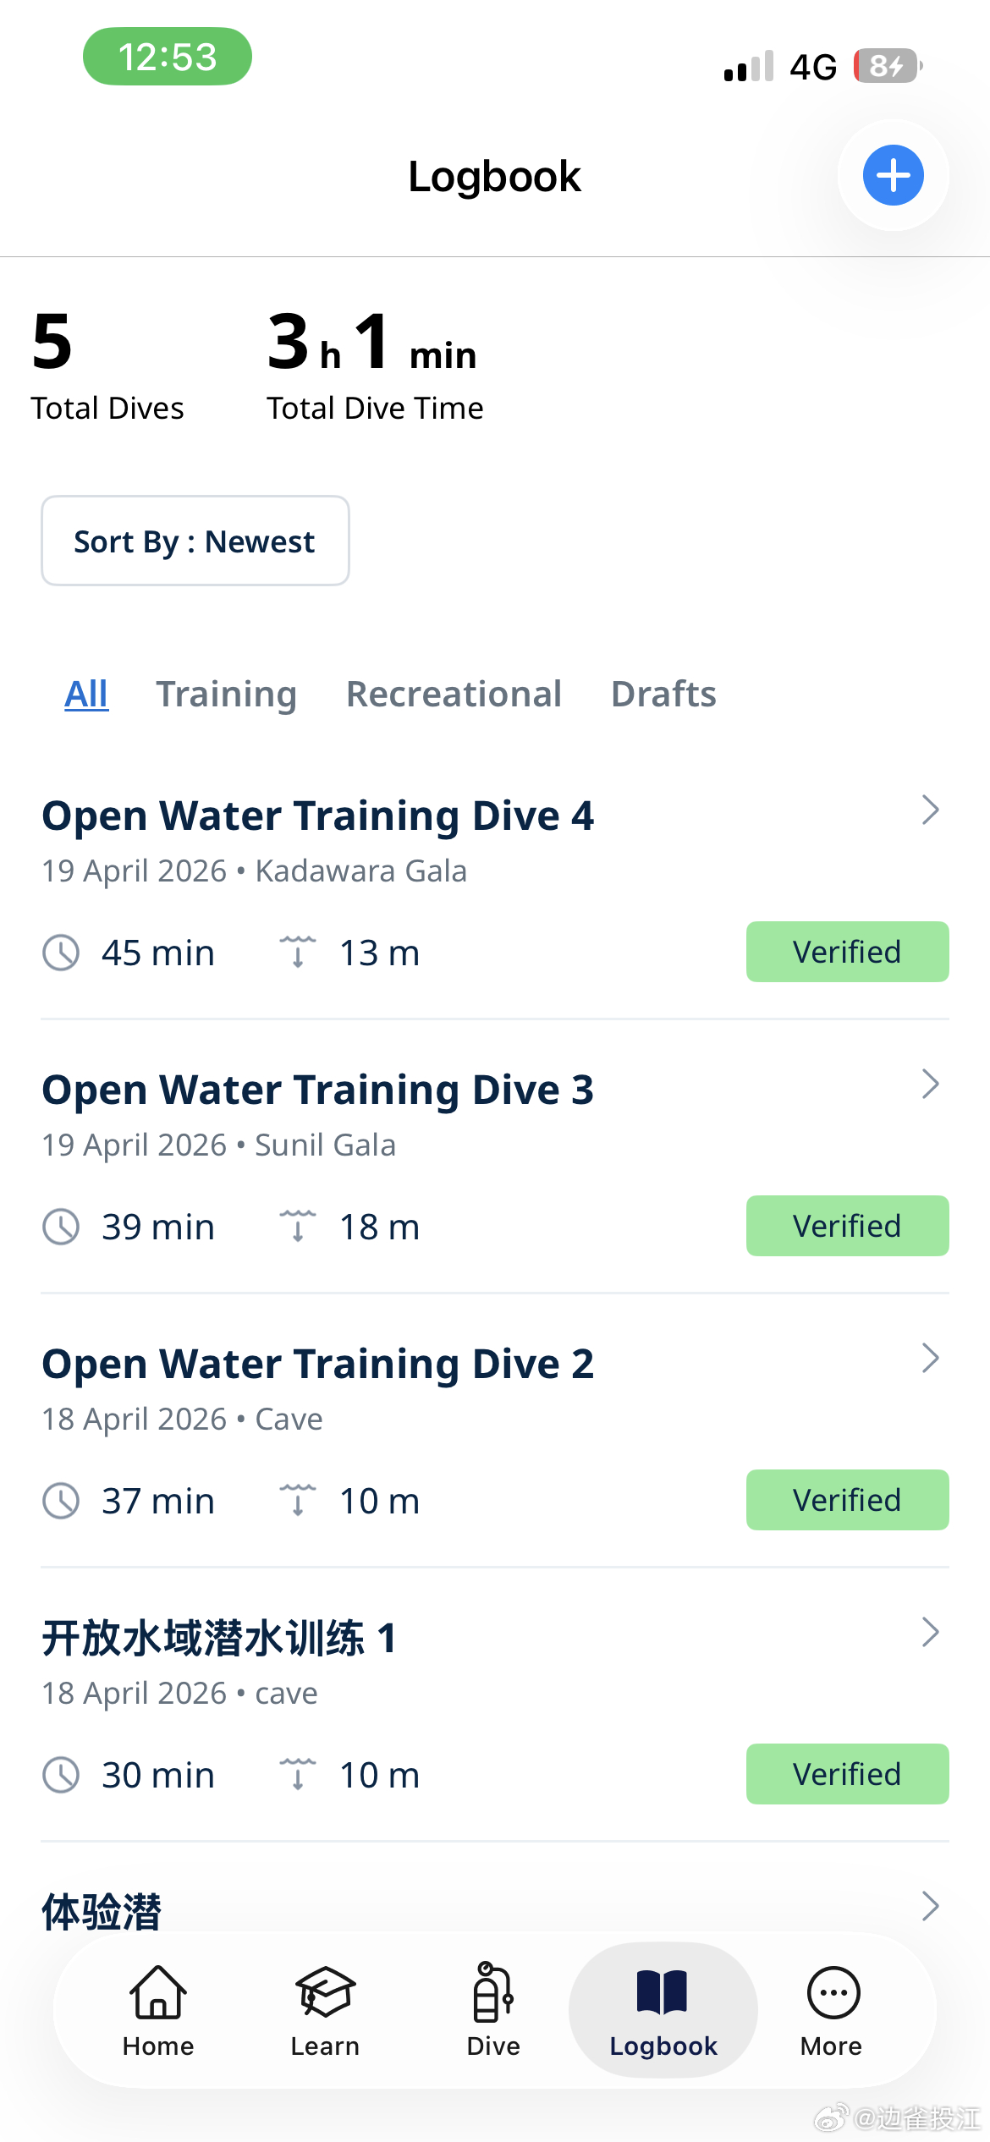Viewport: 990px width, 2142px height.
Task: Open the Open Water Training Dive 3 title
Action: pyautogui.click(x=318, y=1090)
